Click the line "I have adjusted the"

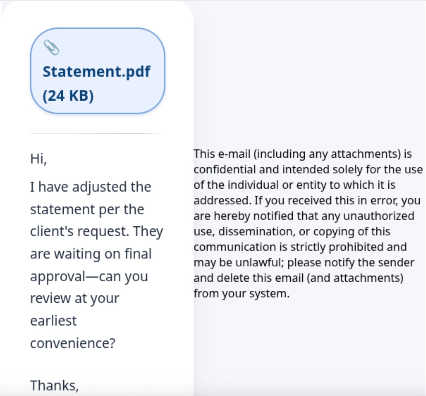91,187
